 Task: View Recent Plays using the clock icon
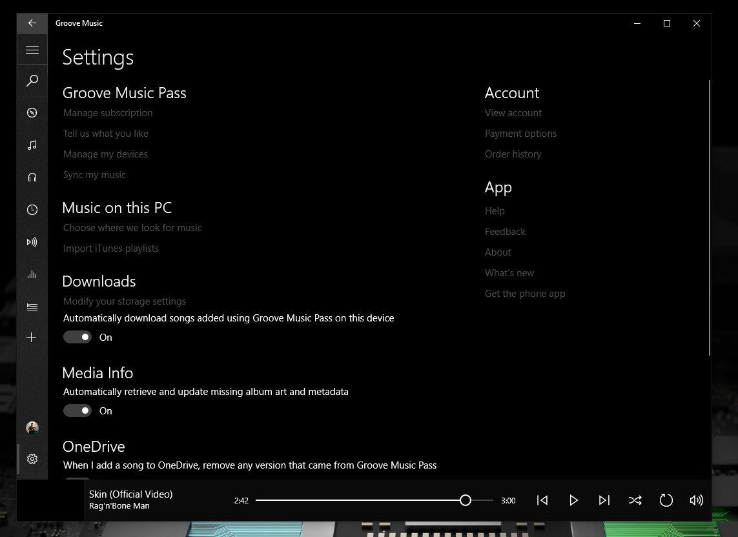pos(32,209)
